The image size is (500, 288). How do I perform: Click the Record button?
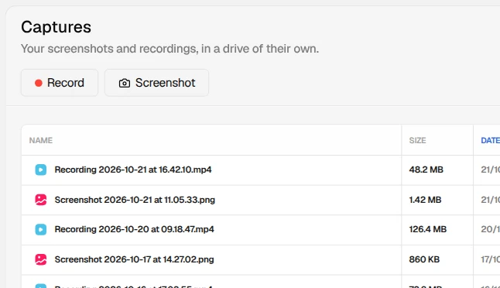tap(60, 83)
